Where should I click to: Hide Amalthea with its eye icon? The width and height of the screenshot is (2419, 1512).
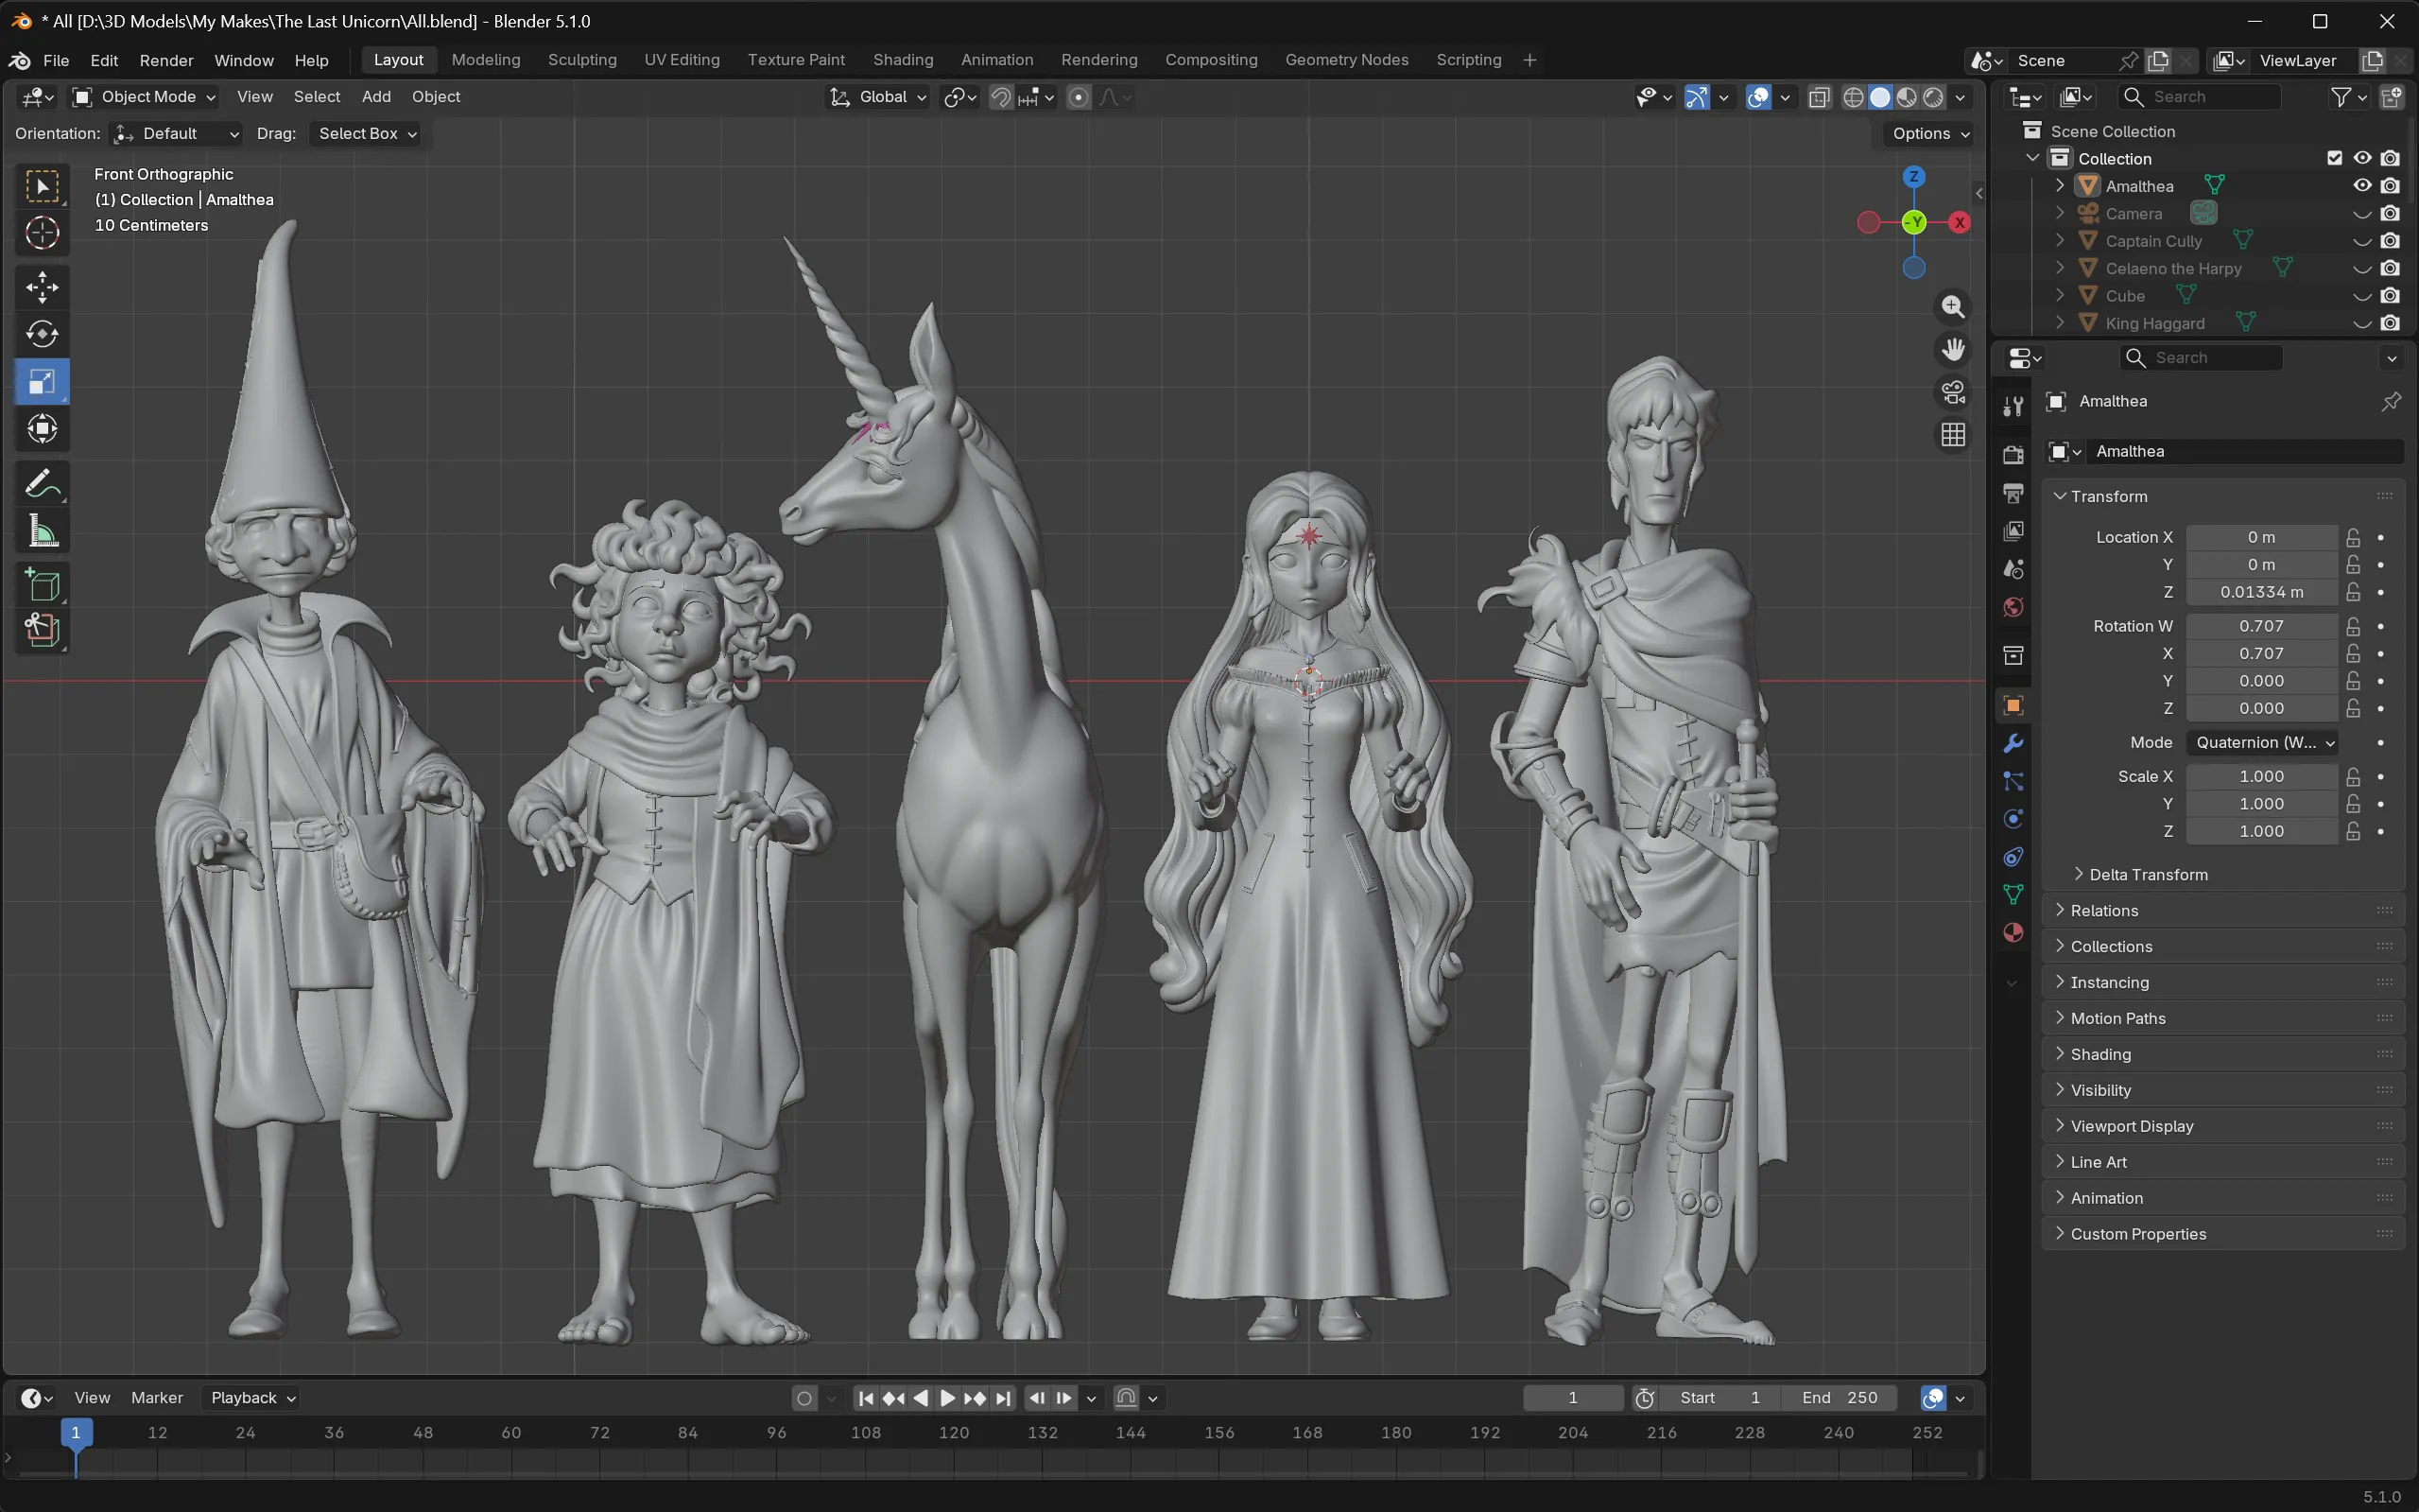[2362, 186]
